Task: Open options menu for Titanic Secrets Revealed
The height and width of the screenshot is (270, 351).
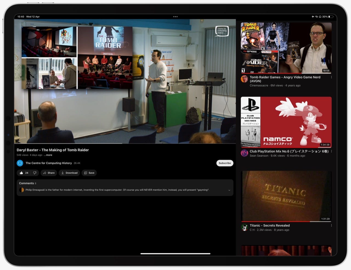Action: click(x=331, y=226)
